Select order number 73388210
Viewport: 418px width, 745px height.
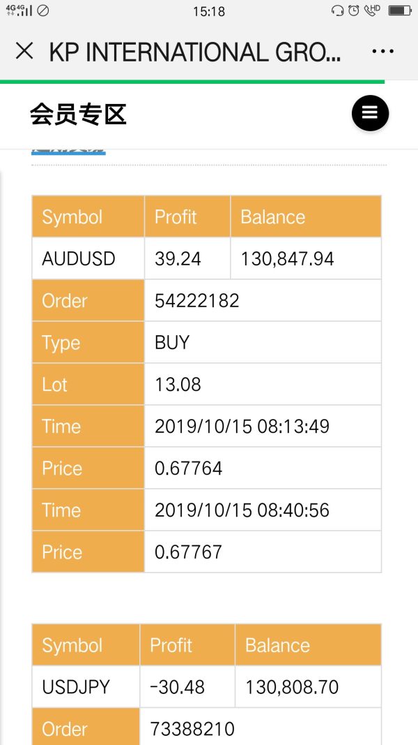[x=192, y=729]
